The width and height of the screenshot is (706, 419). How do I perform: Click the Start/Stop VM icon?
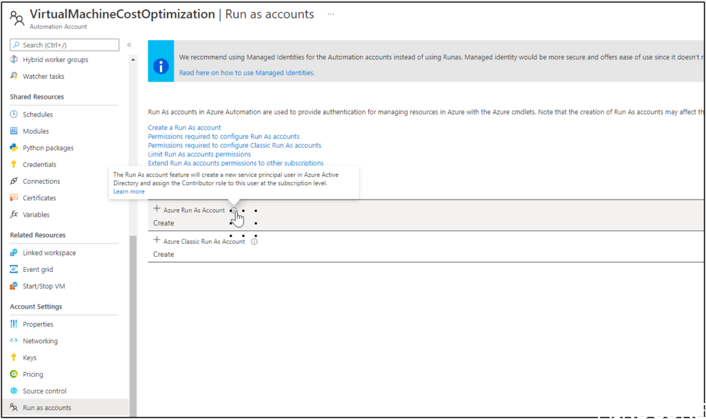[14, 286]
